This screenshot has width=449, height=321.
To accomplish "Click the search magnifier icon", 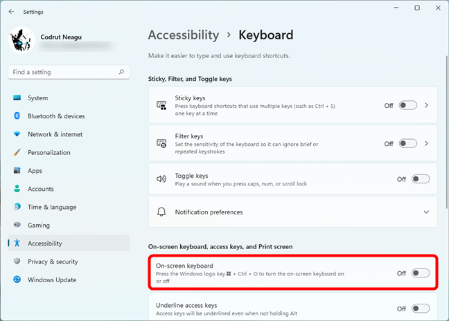I will 121,72.
